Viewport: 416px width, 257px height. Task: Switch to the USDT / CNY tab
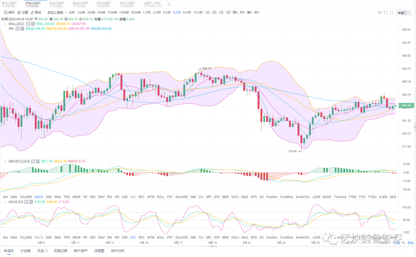(x=153, y=5)
